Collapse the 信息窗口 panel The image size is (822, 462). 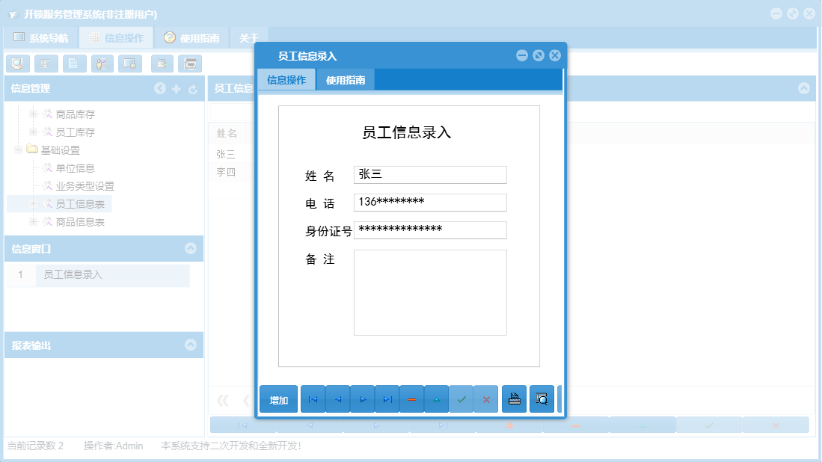pyautogui.click(x=192, y=249)
